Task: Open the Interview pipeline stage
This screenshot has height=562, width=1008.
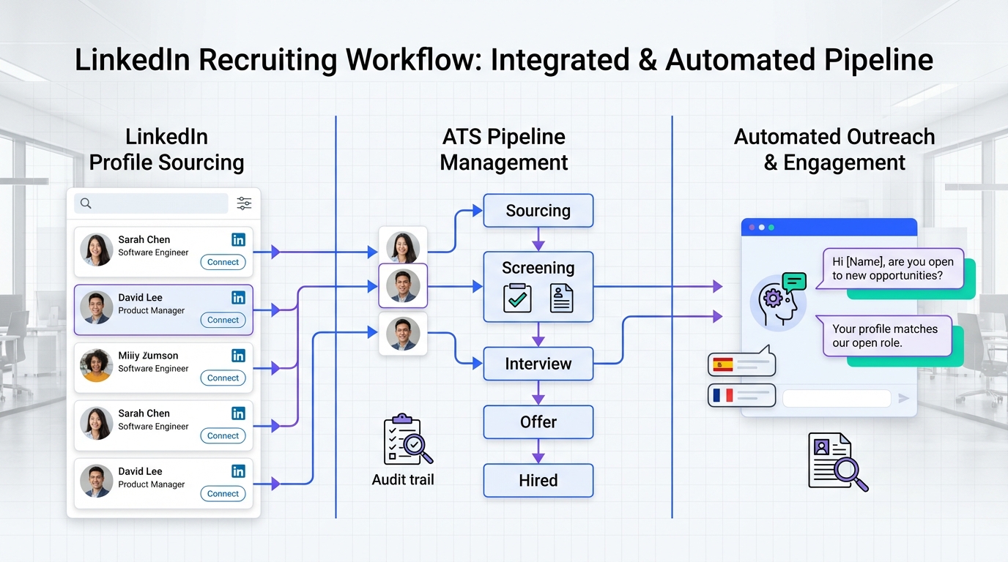Action: (538, 364)
